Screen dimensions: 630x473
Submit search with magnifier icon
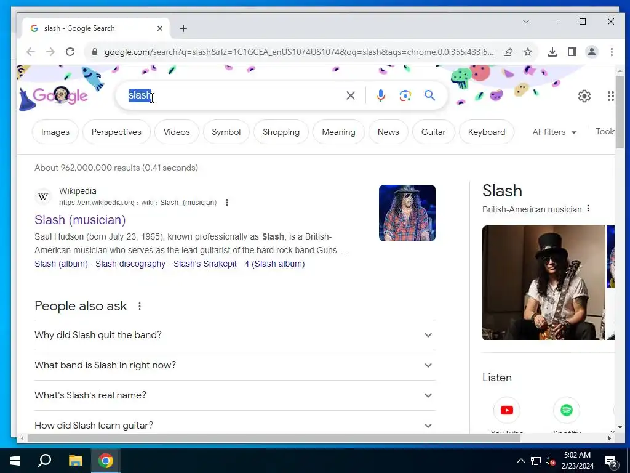coord(429,95)
